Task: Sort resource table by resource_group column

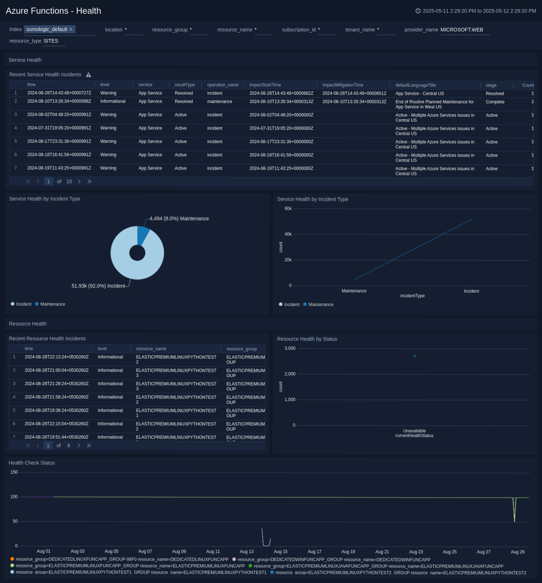Action: [242, 349]
